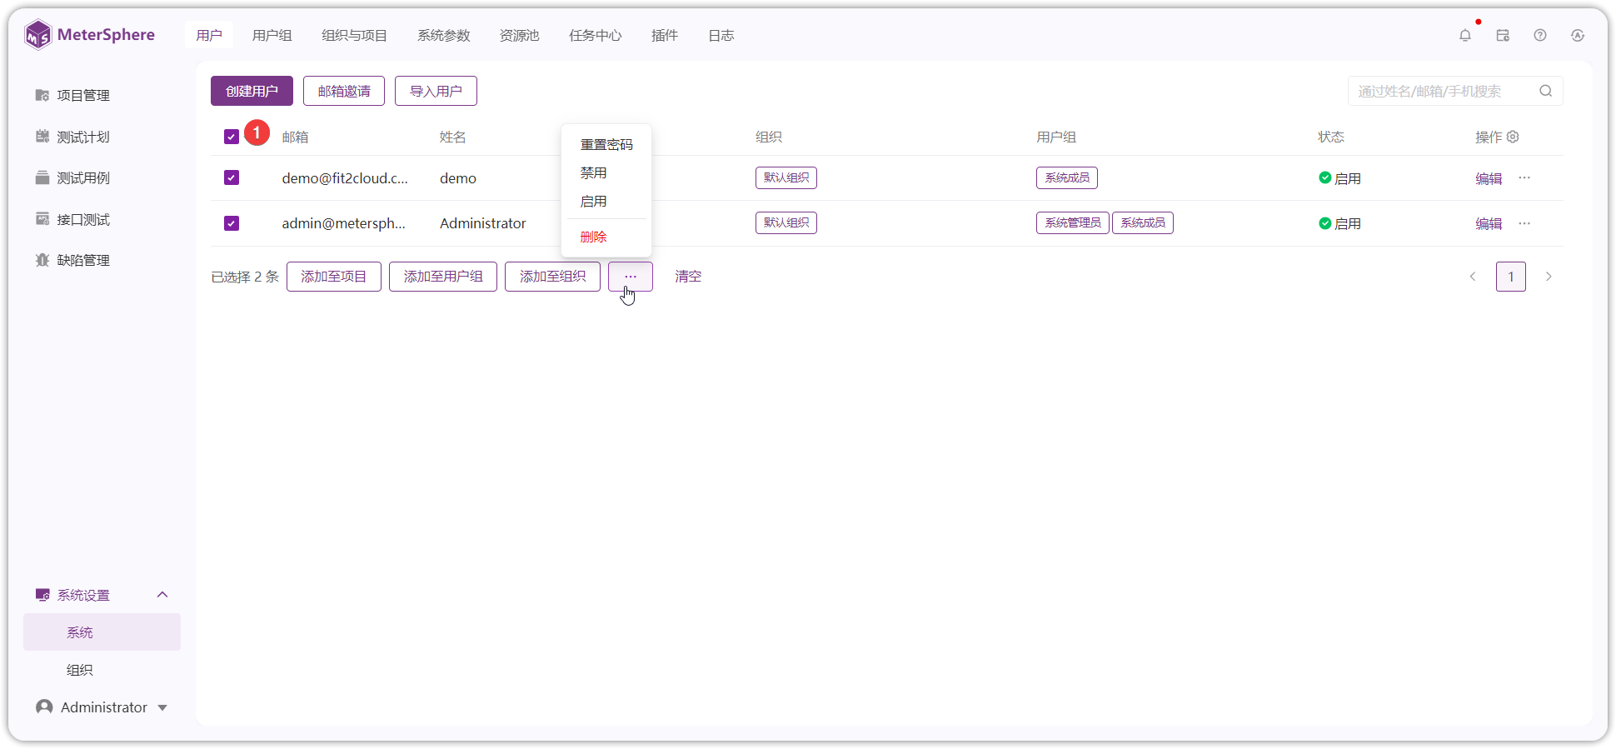1616x749 pixels.
Task: Click 编辑 for the demo user
Action: [x=1489, y=178]
